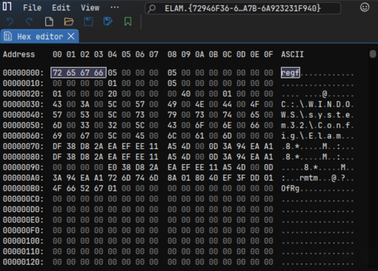Click address 00000100: row label

[23, 241]
